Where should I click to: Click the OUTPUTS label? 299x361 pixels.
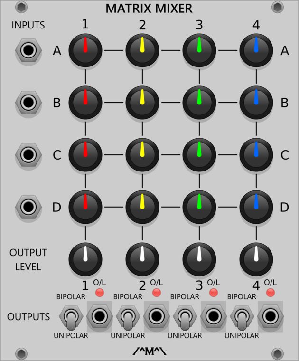pos(28,317)
